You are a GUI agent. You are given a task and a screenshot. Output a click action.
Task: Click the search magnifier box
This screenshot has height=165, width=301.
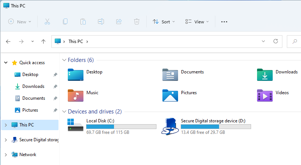[294, 42]
